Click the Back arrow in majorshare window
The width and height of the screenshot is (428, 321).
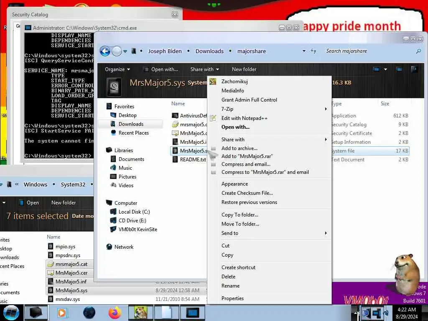[x=105, y=51]
